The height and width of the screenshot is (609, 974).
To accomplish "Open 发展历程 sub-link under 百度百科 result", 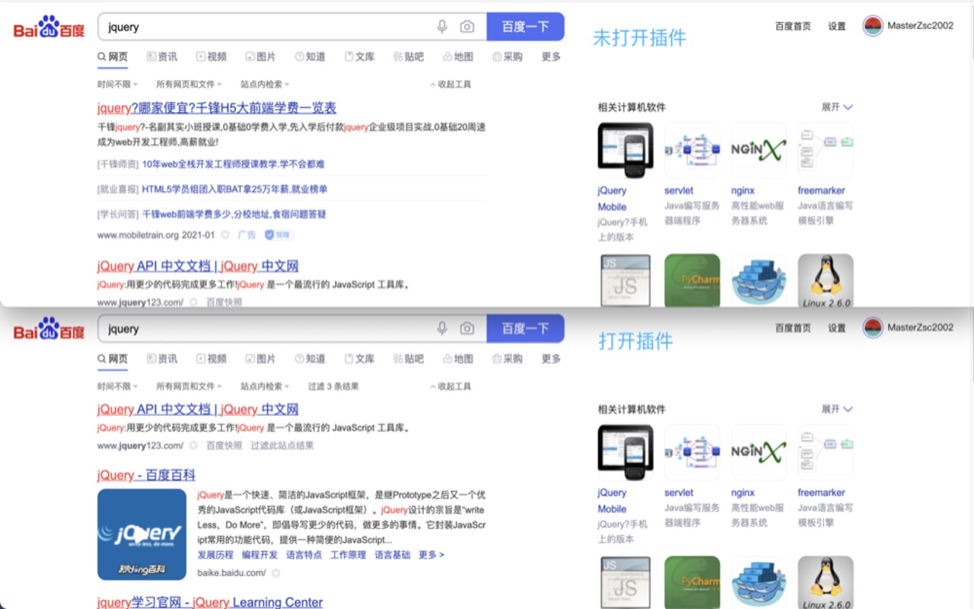I will 215,555.
